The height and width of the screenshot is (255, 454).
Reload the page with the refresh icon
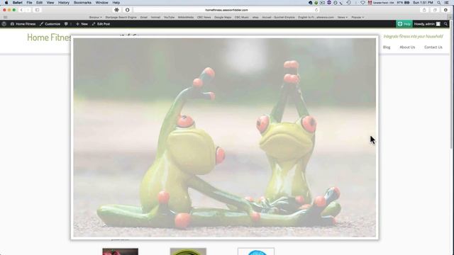(316, 10)
